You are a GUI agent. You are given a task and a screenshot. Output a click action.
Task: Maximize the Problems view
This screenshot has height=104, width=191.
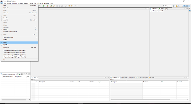click(x=187, y=77)
